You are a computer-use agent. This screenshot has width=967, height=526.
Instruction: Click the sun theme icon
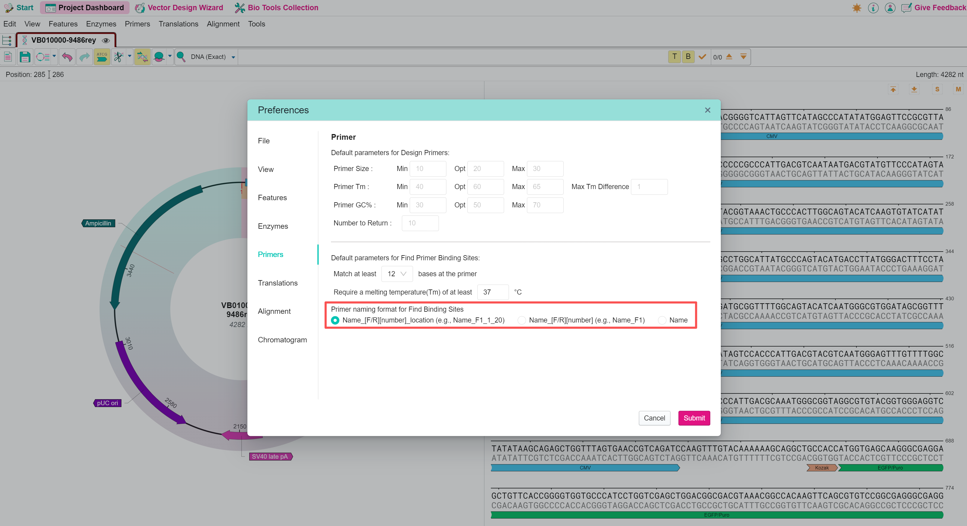pyautogui.click(x=857, y=8)
